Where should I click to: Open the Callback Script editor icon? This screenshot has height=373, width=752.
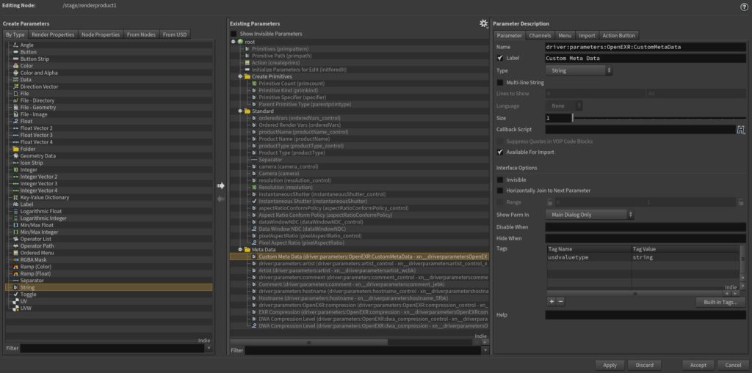click(741, 129)
